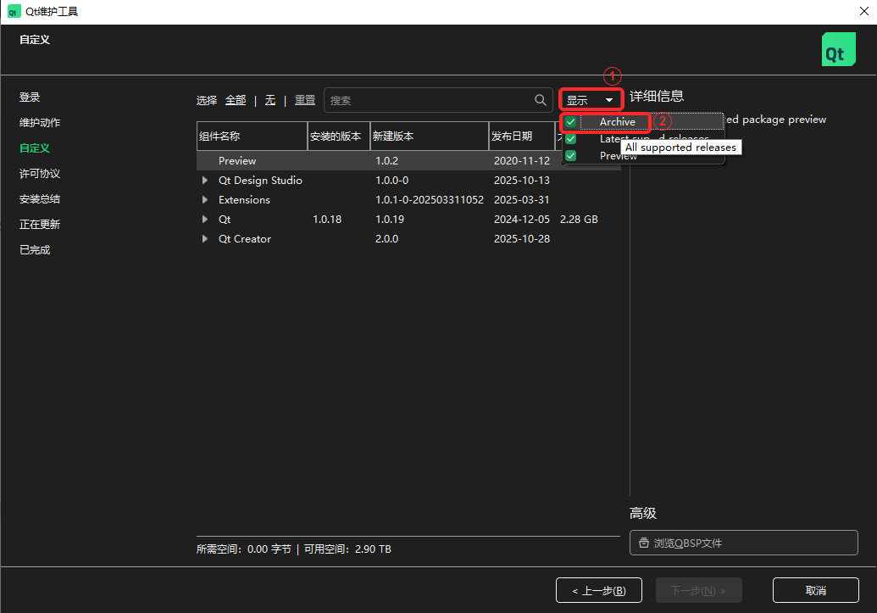Screen dimensions: 877x613
Task: Click the search magnifier icon
Action: 540,100
